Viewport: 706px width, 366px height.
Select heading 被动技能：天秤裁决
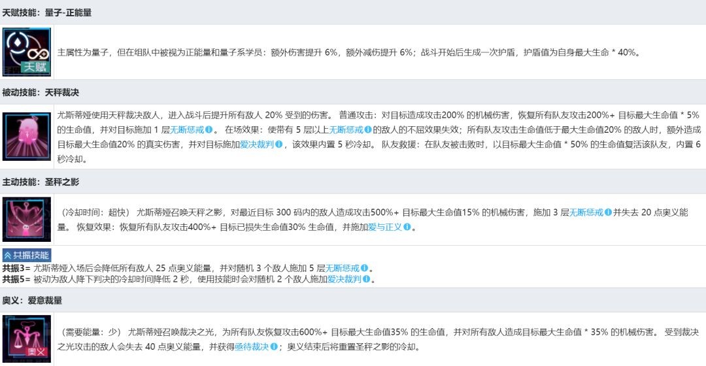point(41,93)
